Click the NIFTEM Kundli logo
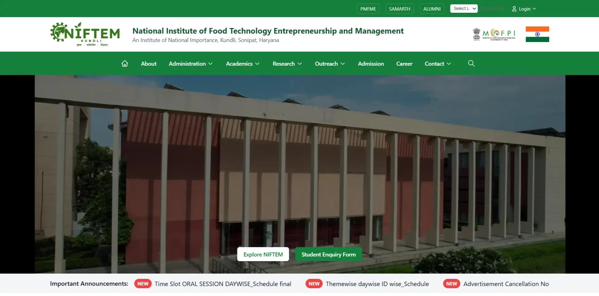This screenshot has height=296, width=599. (85, 35)
